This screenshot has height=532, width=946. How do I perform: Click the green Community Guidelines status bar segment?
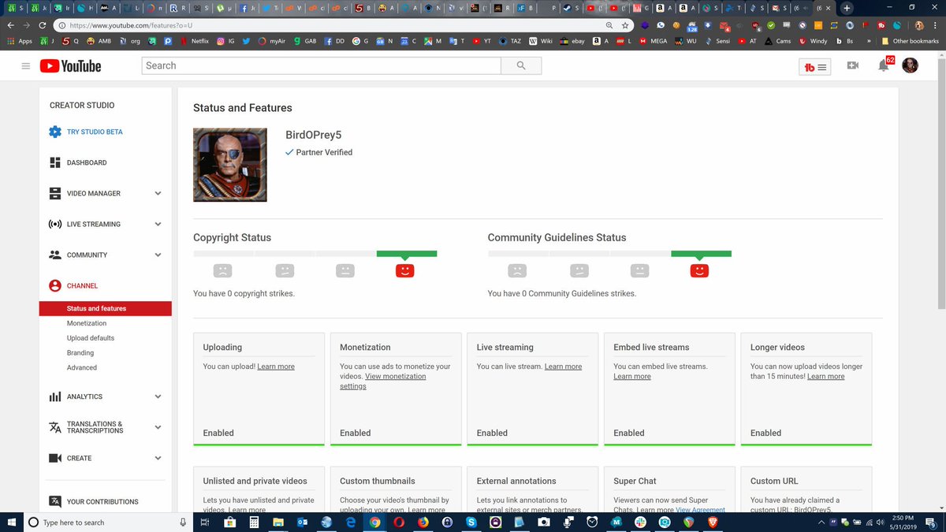click(x=702, y=254)
